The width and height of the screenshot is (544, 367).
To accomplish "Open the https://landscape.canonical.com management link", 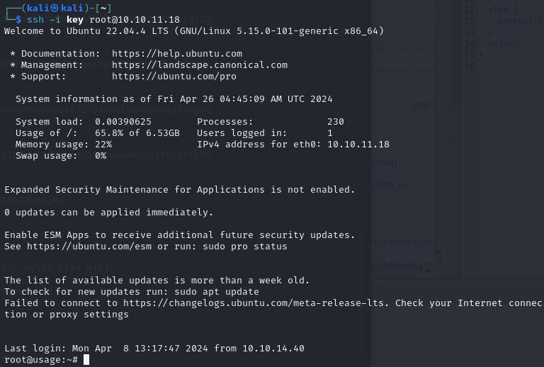I will tap(200, 65).
